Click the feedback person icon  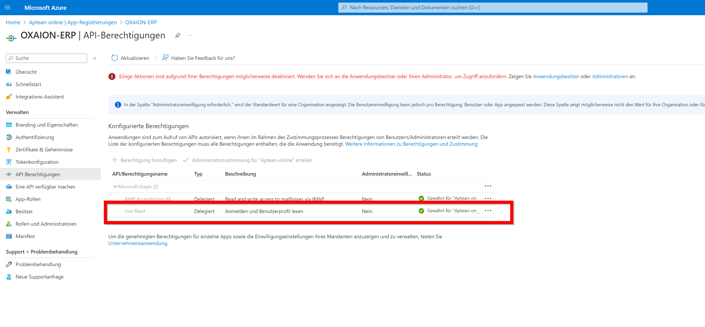(165, 58)
